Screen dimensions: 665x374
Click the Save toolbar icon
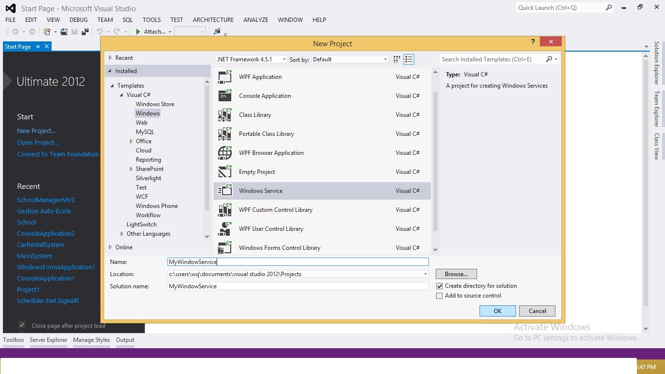tap(74, 32)
